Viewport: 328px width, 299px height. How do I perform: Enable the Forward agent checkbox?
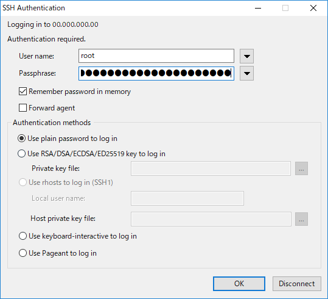pos(23,108)
